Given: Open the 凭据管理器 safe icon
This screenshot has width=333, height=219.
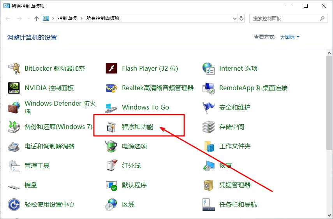Looking at the screenshot, I should [x=209, y=185].
